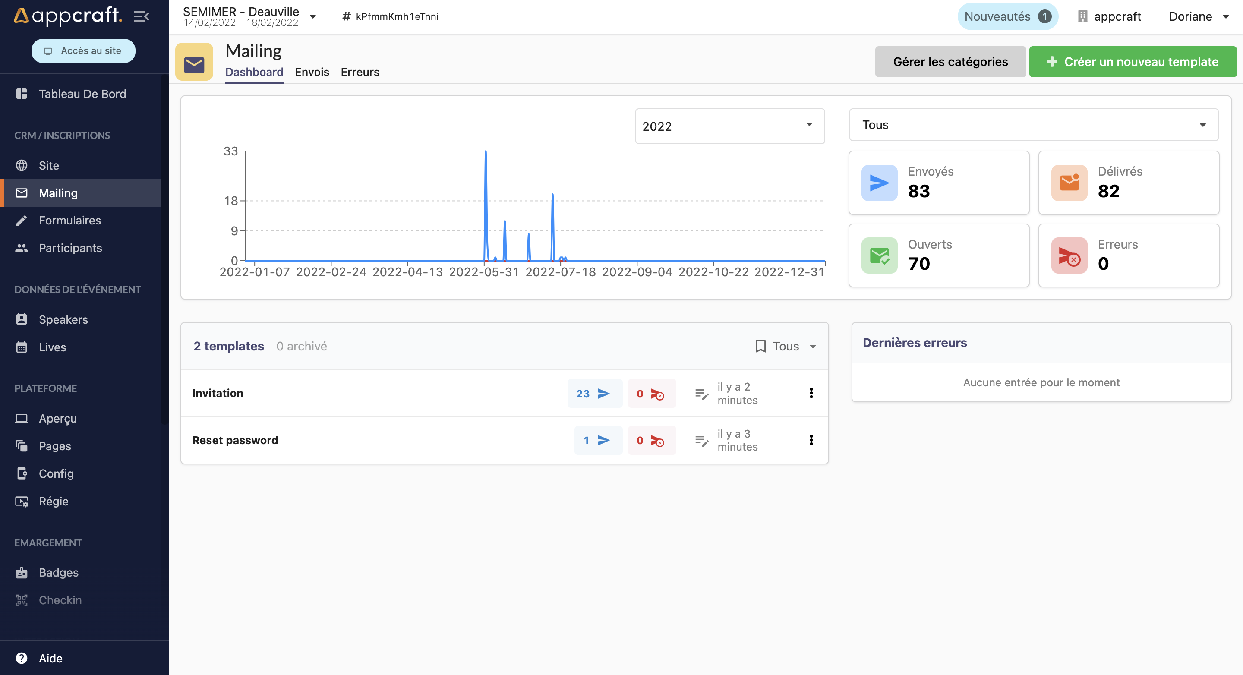Expand the templates Tous bookmark filter
The width and height of the screenshot is (1243, 675).
(x=785, y=346)
